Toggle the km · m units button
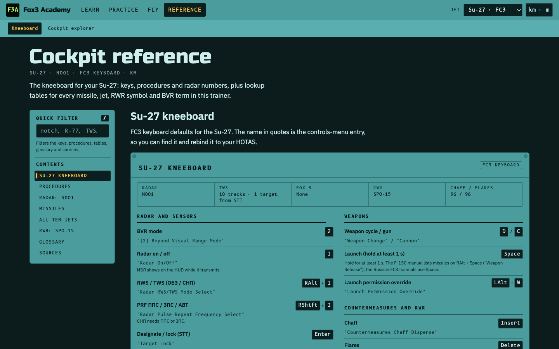Screen dimensions: 559x349 pos(539,10)
